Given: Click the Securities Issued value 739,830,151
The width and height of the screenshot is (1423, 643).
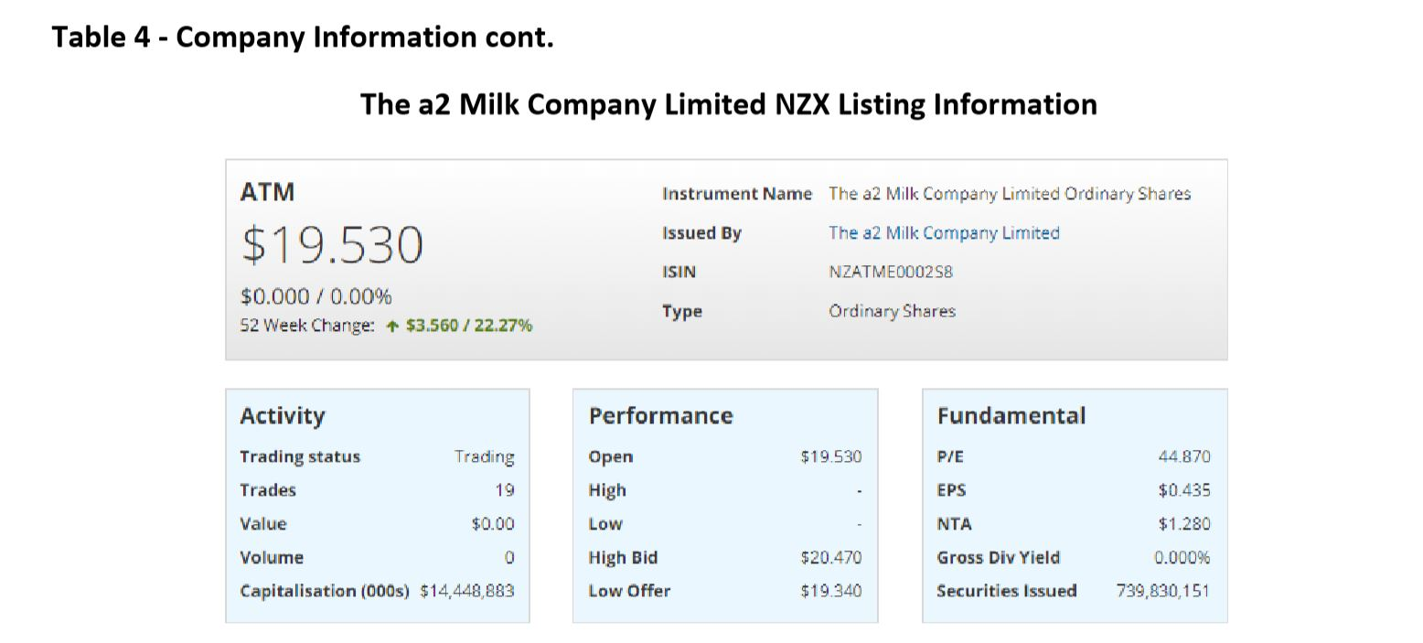Looking at the screenshot, I should tap(1161, 591).
